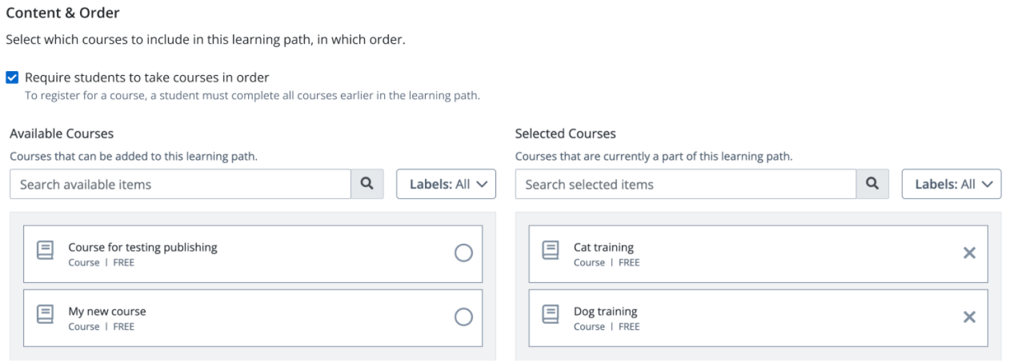Click the book icon beside My new course
This screenshot has height=362, width=1010.
coord(45,315)
